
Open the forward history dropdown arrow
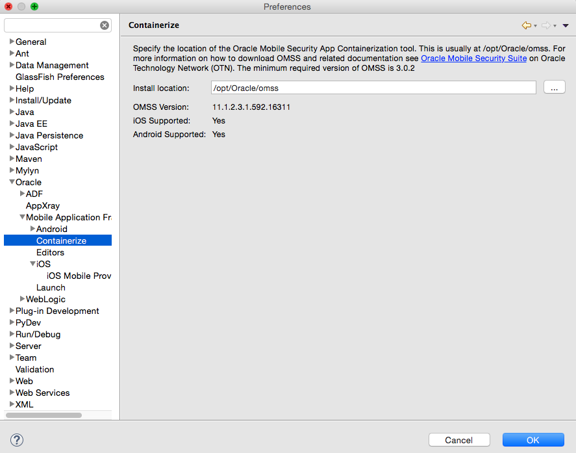coord(555,26)
